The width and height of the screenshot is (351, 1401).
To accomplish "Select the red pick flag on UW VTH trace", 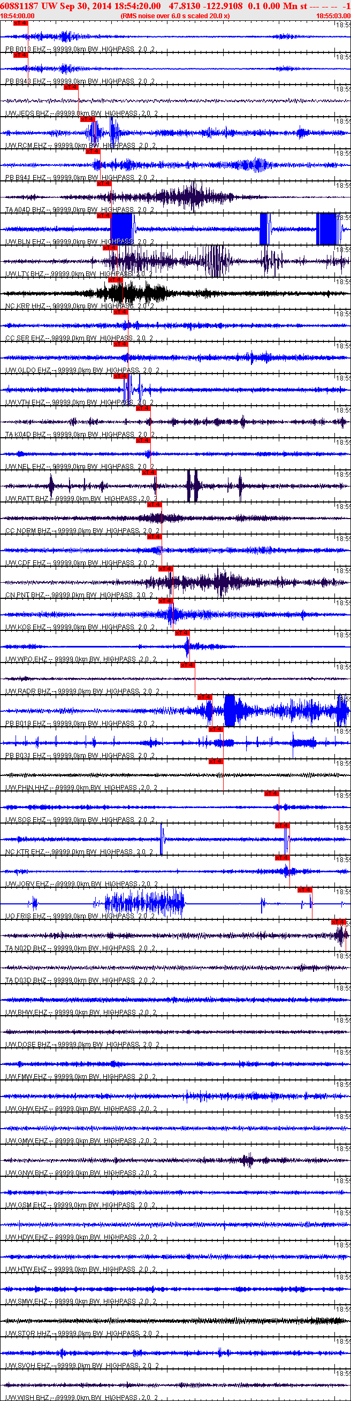I will [121, 376].
